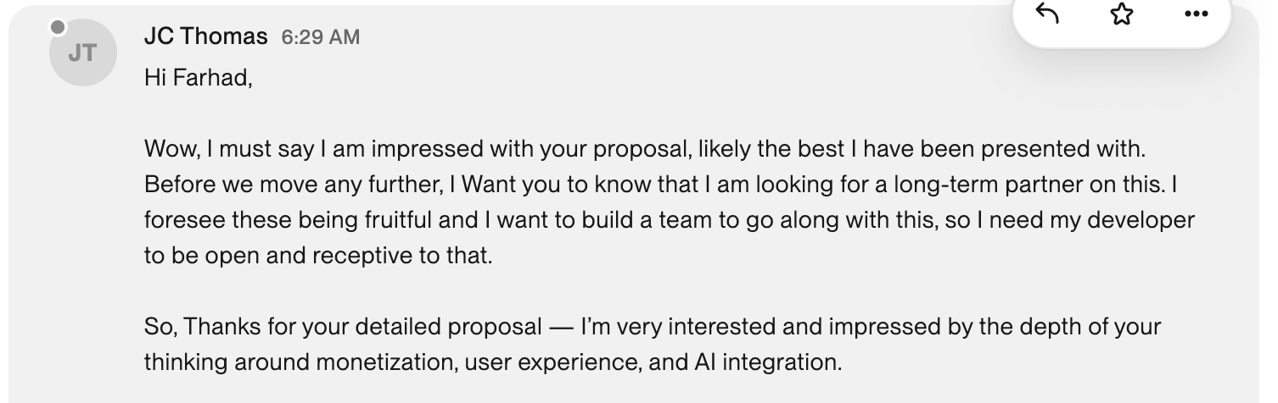This screenshot has height=403, width=1278.
Task: Star this message from JC Thomas
Action: [1122, 14]
